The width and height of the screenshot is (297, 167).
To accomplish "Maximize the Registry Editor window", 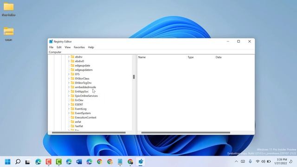I will [239, 41].
